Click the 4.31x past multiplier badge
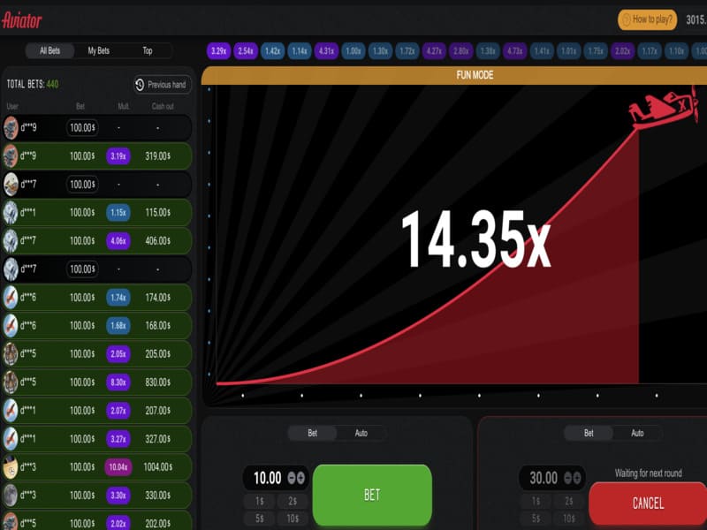This screenshot has height=530, width=707. [x=326, y=51]
